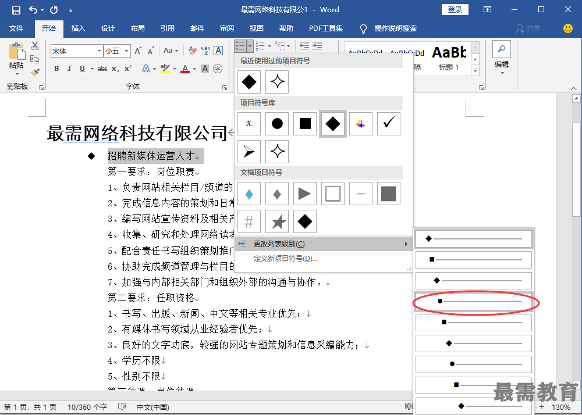
Task: Choose the # symbol document bullet
Action: (249, 221)
